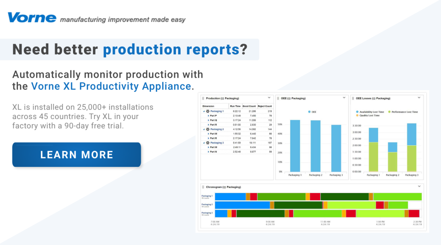Toggle Performance Lost Time legend item

(x=402, y=112)
